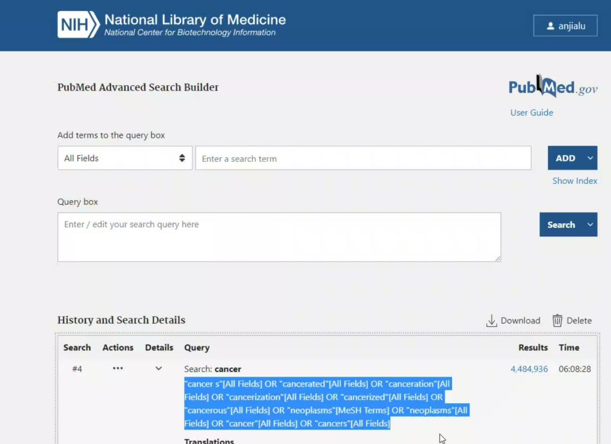Click the Details column header
611x444 pixels.
pyautogui.click(x=159, y=347)
